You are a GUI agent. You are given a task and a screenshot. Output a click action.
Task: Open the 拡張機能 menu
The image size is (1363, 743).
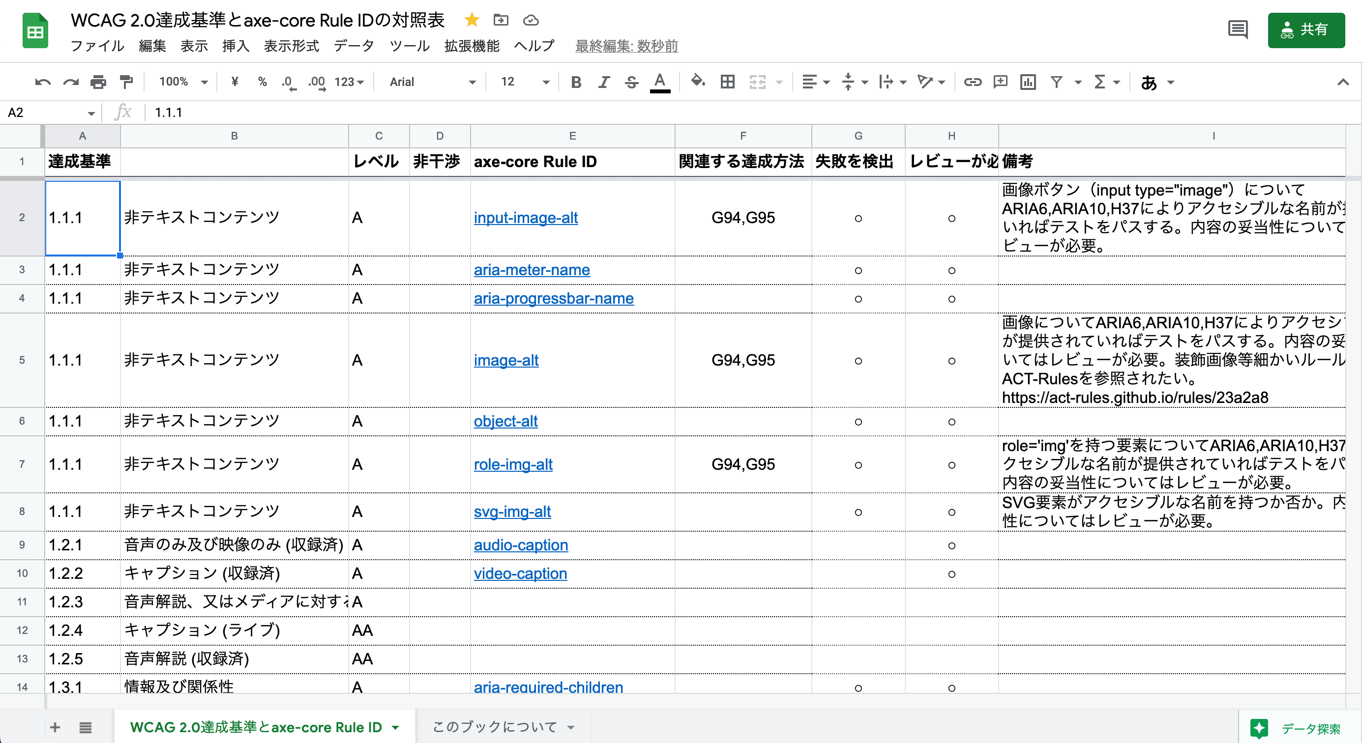pyautogui.click(x=472, y=46)
